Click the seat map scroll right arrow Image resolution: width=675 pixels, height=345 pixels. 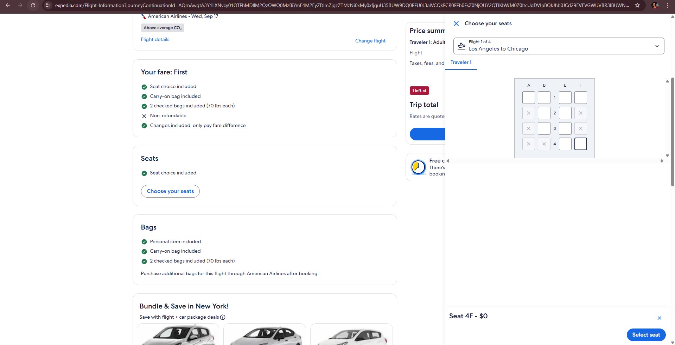(x=662, y=161)
